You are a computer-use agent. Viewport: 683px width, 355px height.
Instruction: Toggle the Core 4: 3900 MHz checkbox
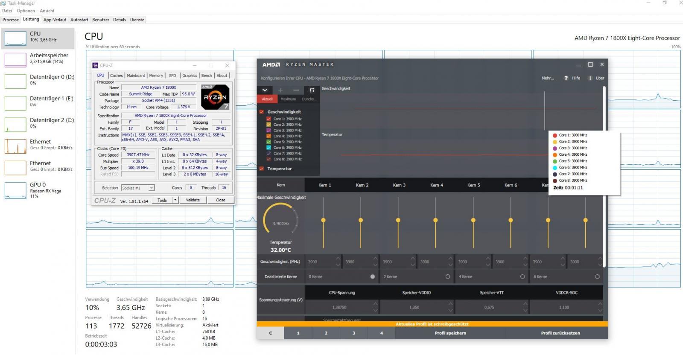269,136
